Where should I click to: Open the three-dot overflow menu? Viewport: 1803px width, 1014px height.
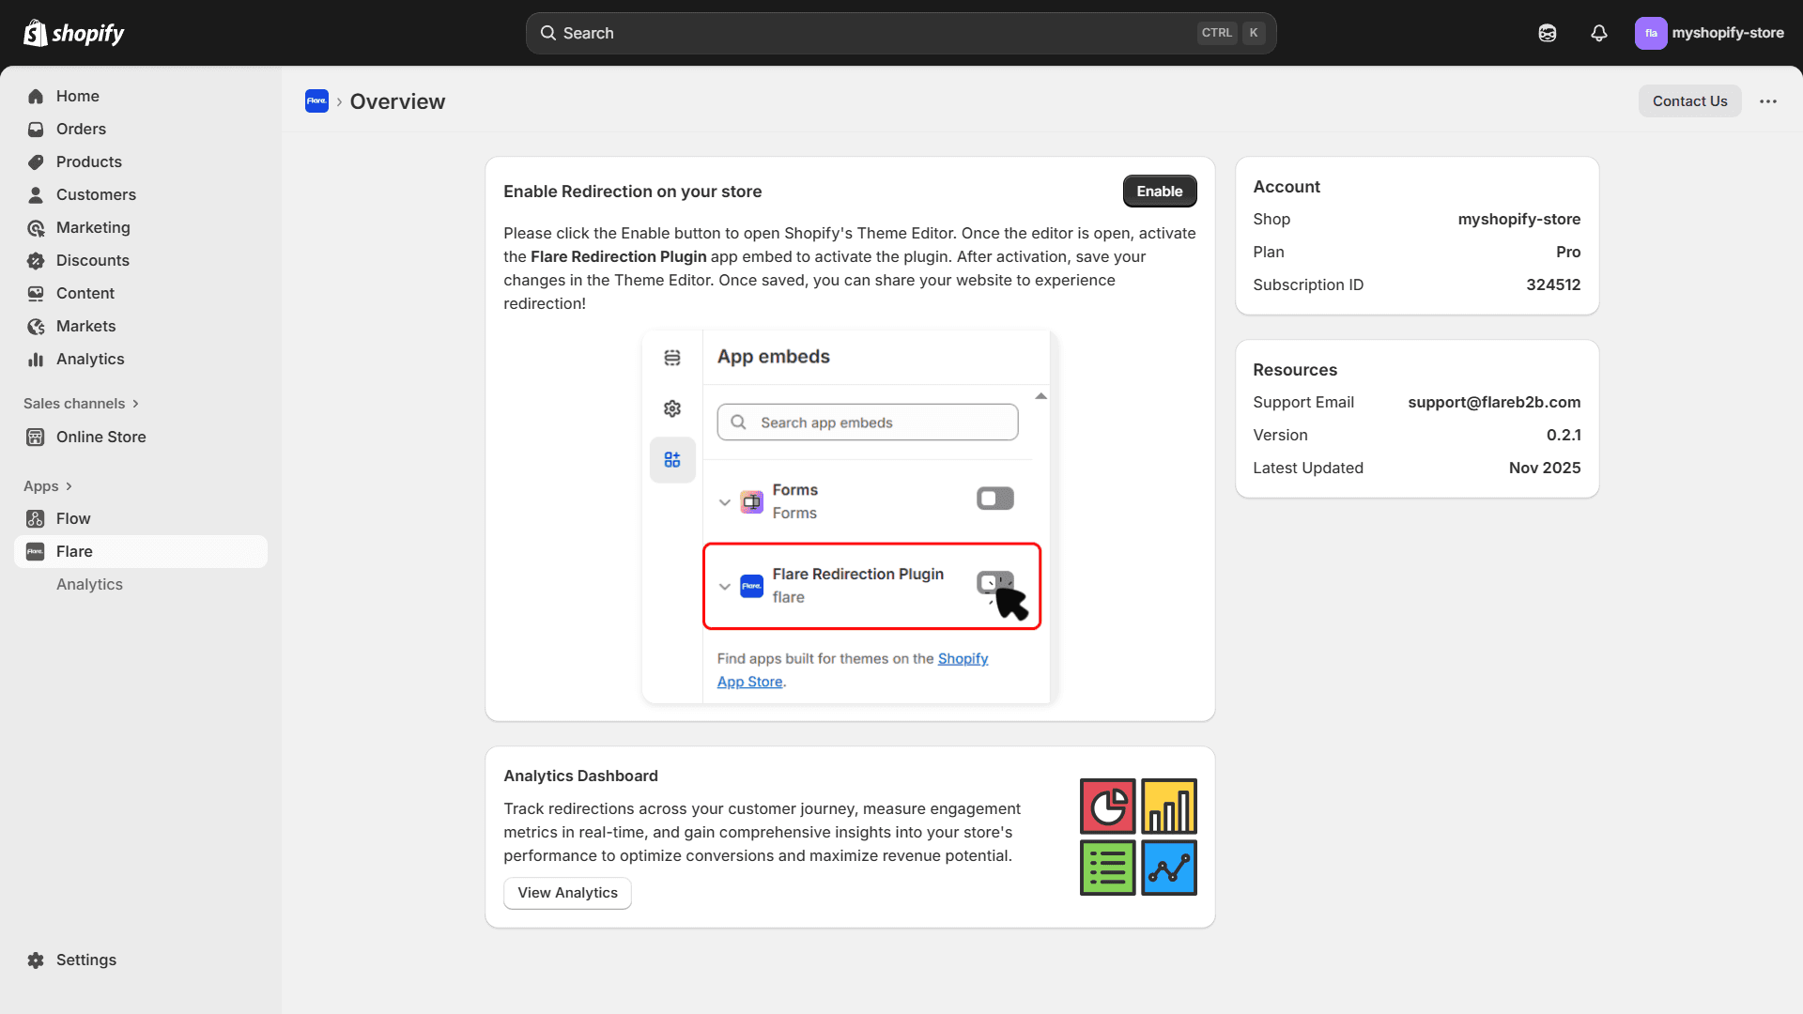(x=1768, y=100)
